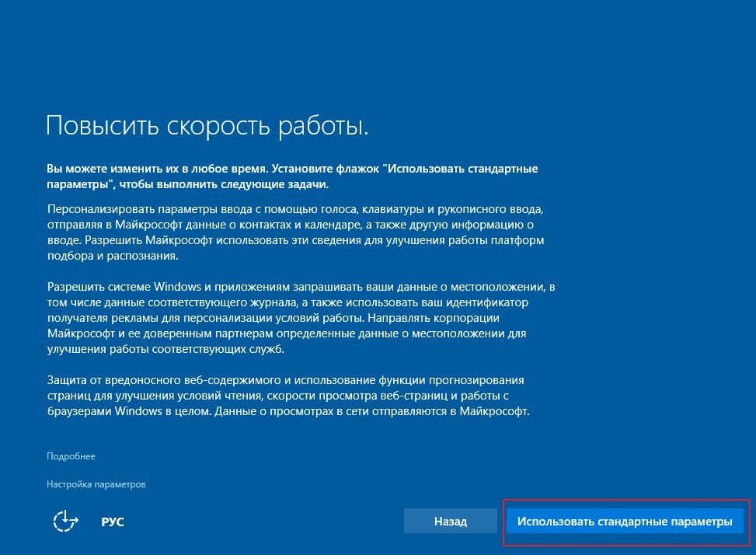
Task: Click Использовать стандартные параметры button
Action: (x=625, y=522)
